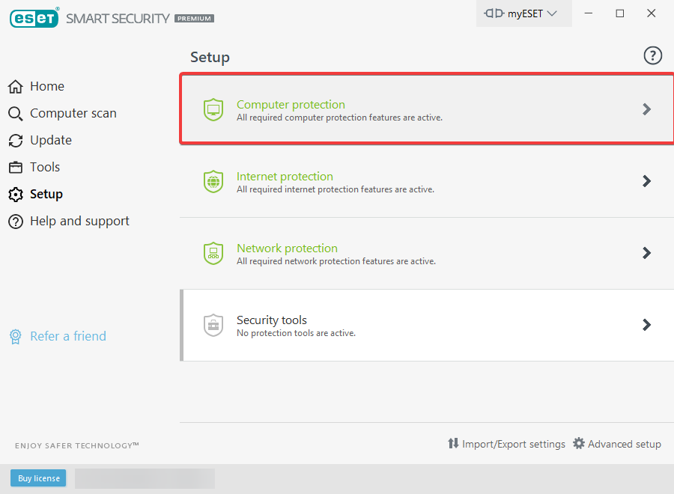Click the ESET logo in title bar
The width and height of the screenshot is (674, 494).
click(34, 17)
